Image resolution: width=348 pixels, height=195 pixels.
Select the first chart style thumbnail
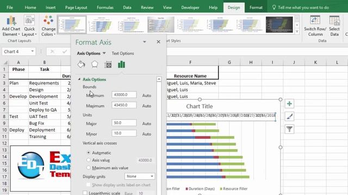tap(72, 24)
